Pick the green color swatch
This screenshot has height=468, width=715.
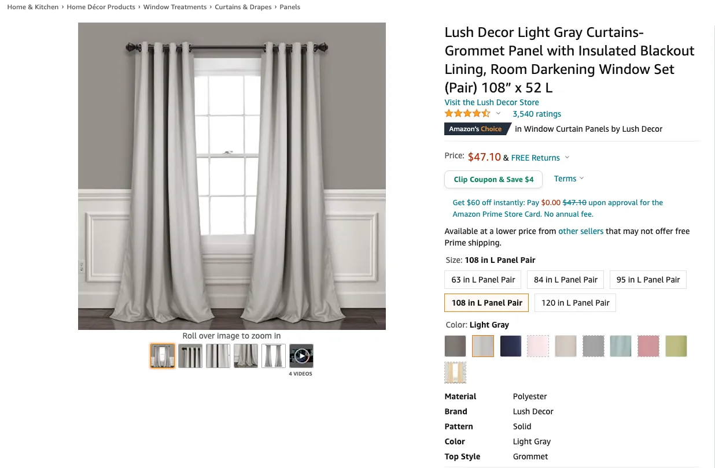(676, 346)
